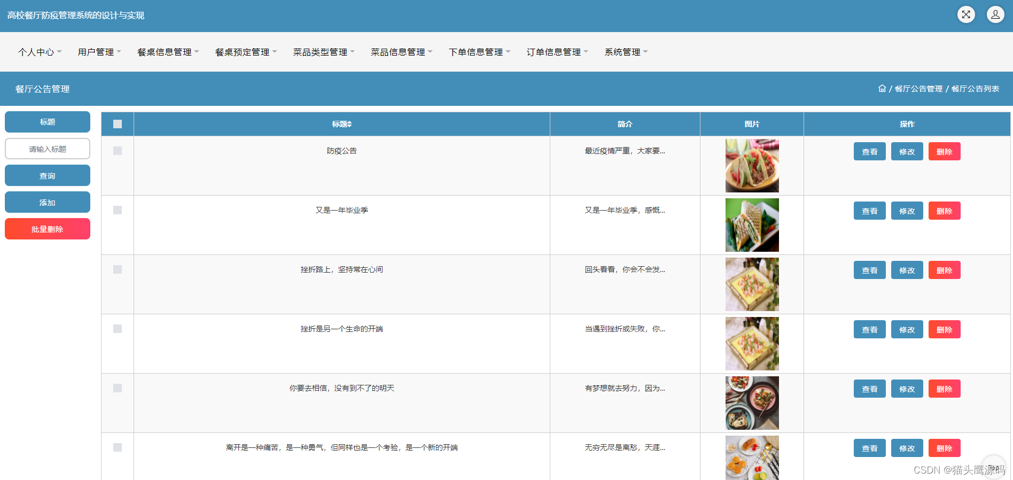This screenshot has height=480, width=1013.
Task: Click the fullscreen toggle icon in header
Action: tap(966, 14)
